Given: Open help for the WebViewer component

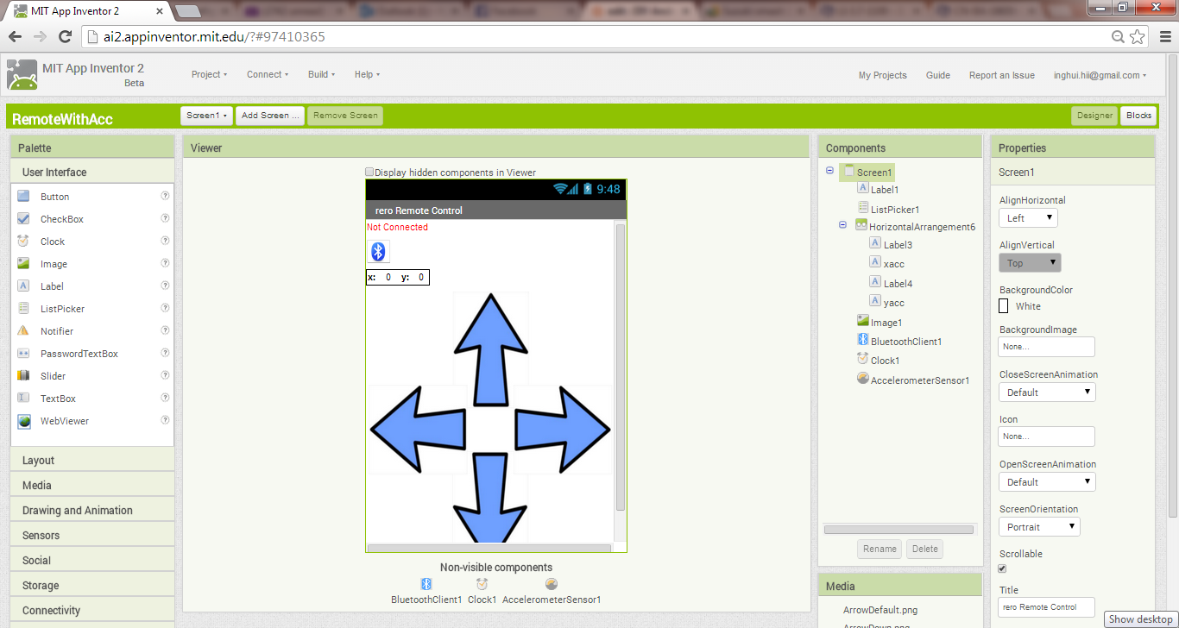Looking at the screenshot, I should click(x=165, y=420).
